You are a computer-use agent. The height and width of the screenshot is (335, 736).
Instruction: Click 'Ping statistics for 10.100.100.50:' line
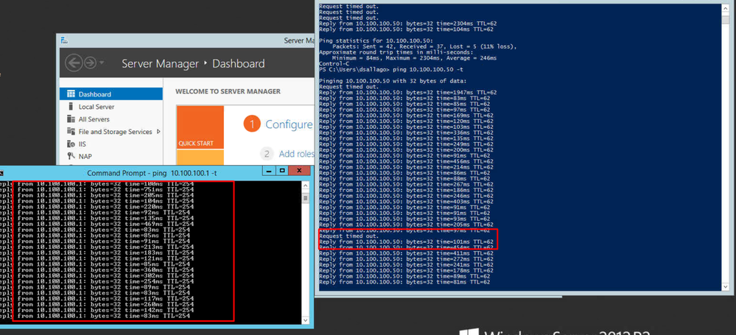pos(376,40)
